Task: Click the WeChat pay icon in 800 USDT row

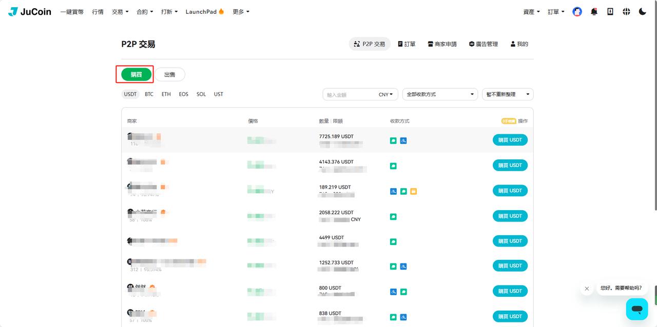Action: click(403, 292)
